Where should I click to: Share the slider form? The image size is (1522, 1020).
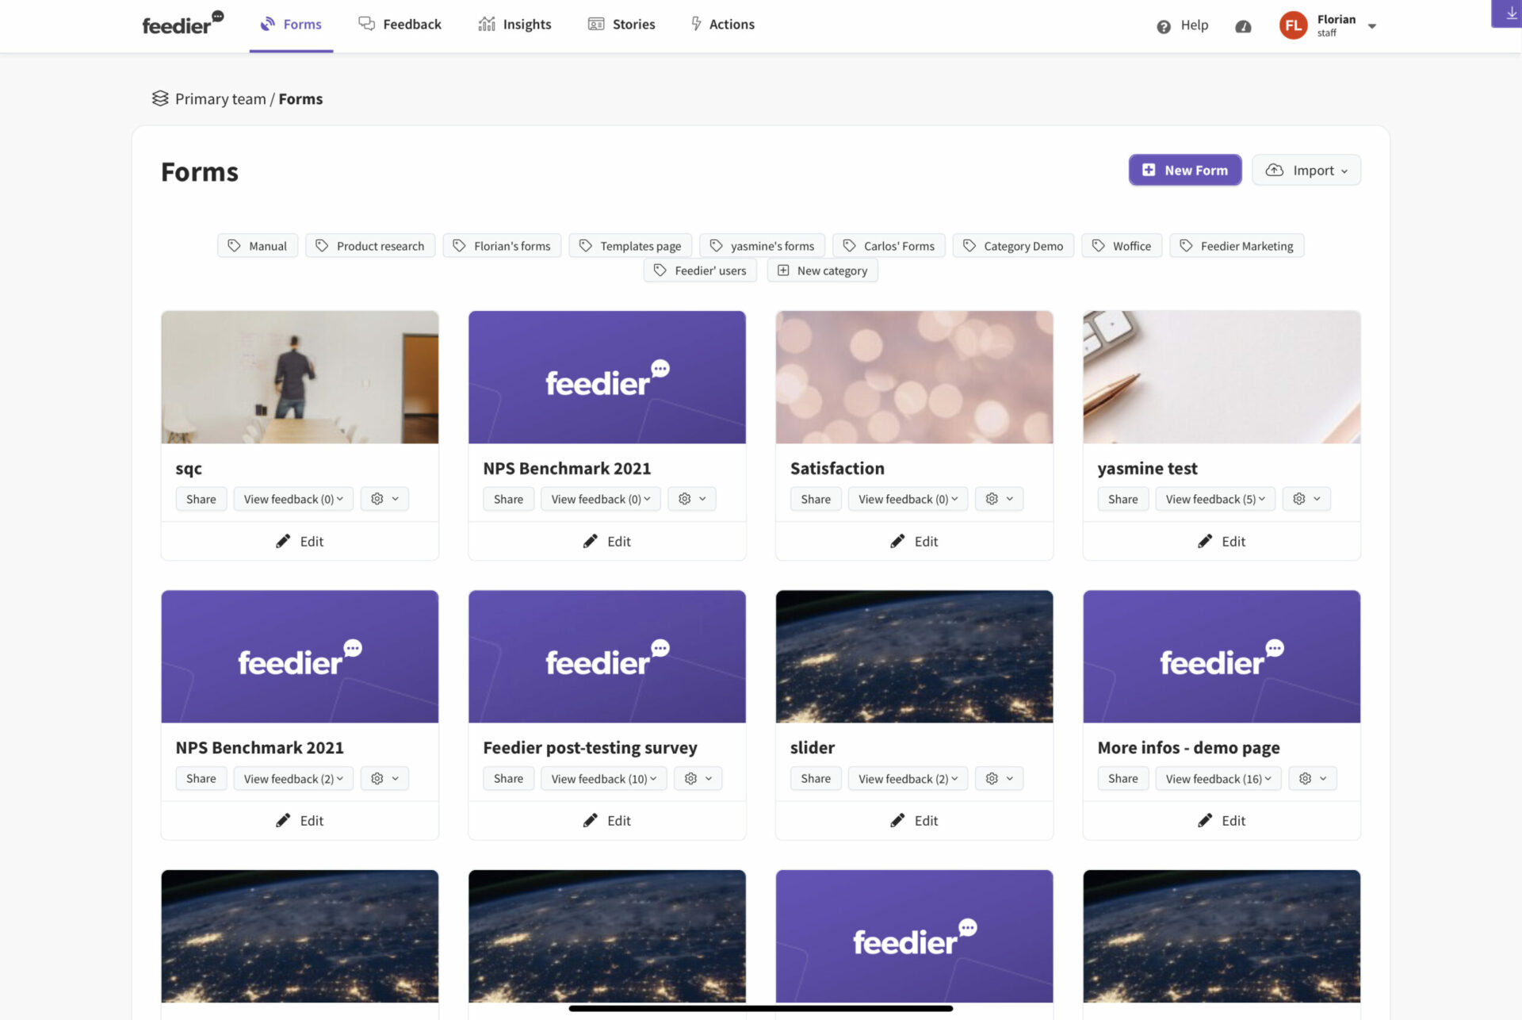(x=816, y=779)
